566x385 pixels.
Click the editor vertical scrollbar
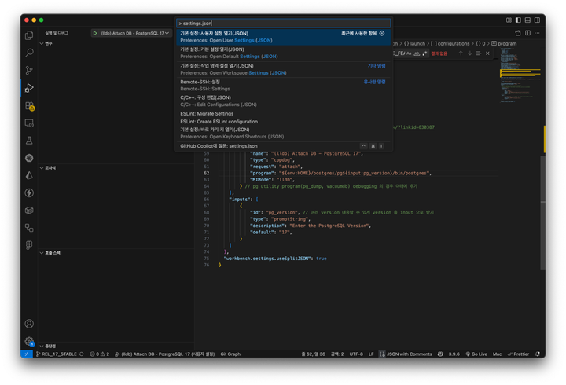[543, 213]
